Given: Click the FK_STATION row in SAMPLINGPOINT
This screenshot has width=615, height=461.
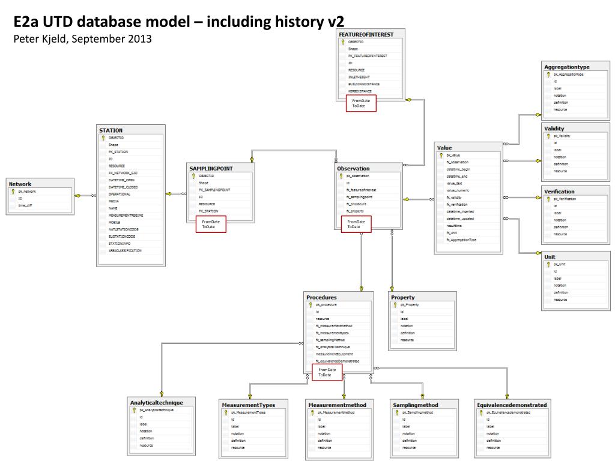Looking at the screenshot, I should (x=221, y=211).
